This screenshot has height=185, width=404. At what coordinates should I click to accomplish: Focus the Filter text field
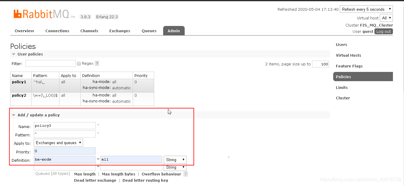pos(51,63)
